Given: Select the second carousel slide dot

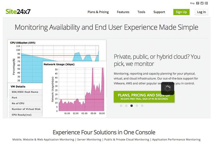Looking at the screenshot, I should pos(126,105).
